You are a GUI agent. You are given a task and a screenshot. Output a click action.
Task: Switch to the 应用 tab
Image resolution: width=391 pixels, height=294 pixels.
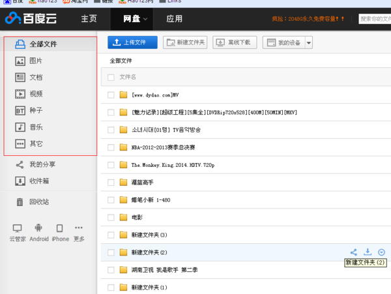pyautogui.click(x=174, y=19)
